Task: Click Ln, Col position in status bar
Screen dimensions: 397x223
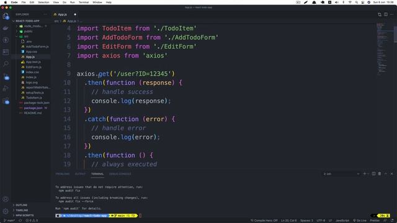Action: [288, 221]
